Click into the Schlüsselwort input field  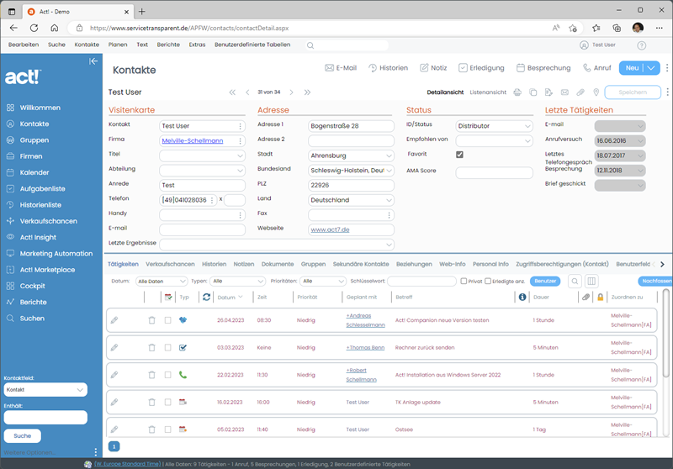[x=421, y=281]
